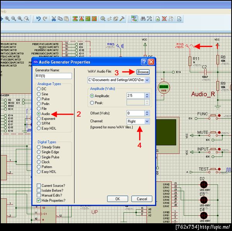Click the Zoom Out toolbar icon
This screenshot has width=232, height=231.
coord(14,19)
